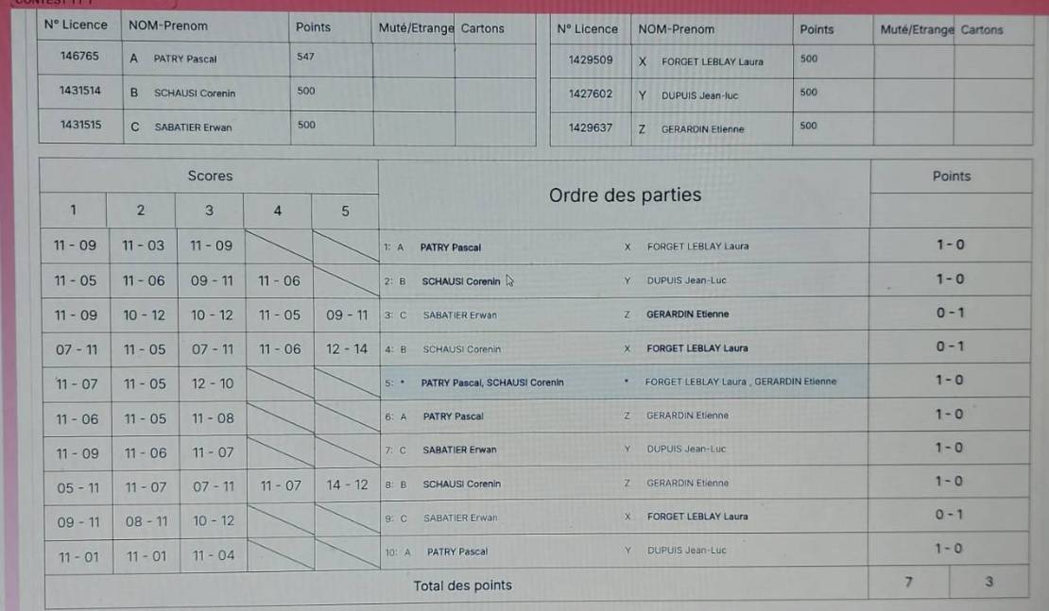Click DUPUIS Jean-Luc in match 2 row
Image resolution: width=1049 pixels, height=611 pixels.
pyautogui.click(x=686, y=280)
